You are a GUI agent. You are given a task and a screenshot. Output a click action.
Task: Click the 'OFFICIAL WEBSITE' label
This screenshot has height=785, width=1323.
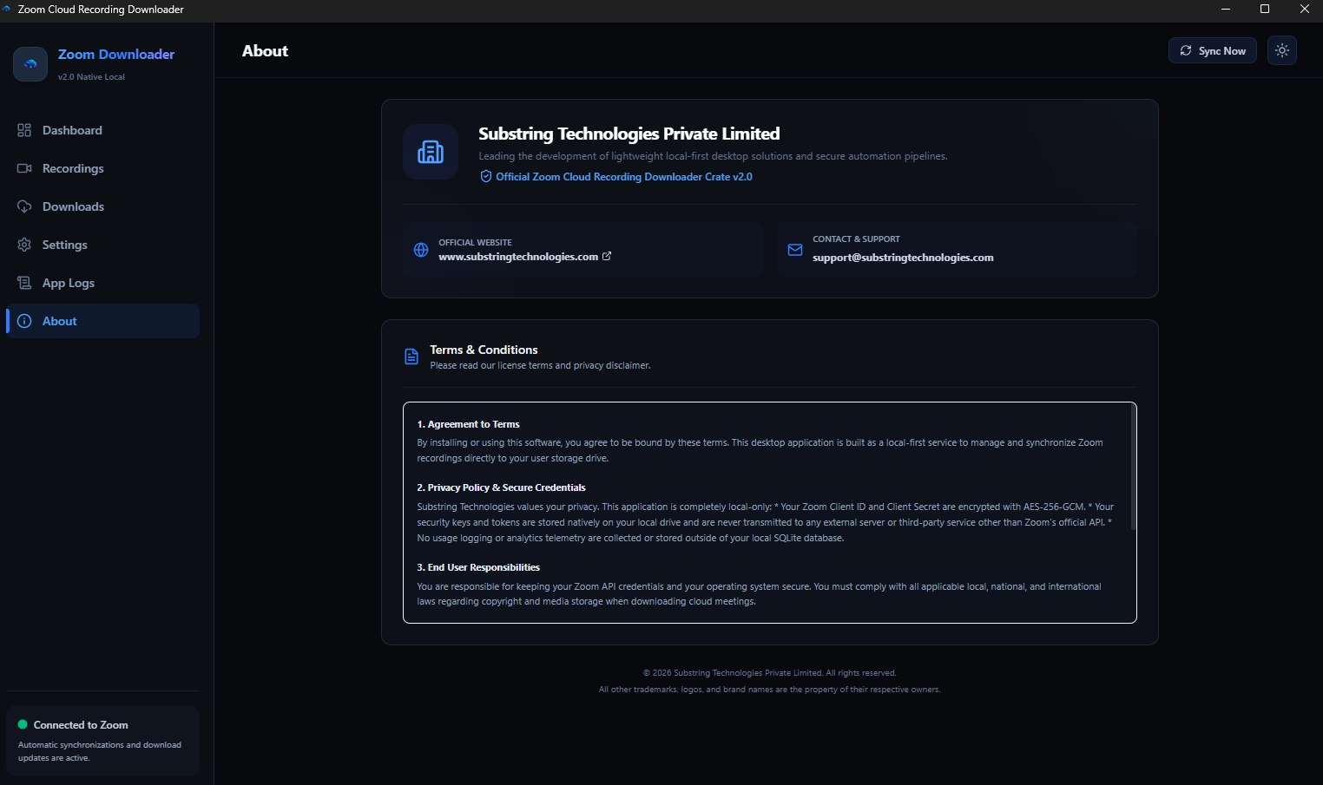(475, 243)
